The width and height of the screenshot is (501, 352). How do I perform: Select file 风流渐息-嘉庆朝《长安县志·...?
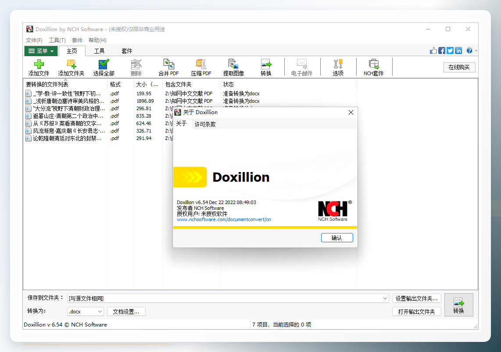point(69,131)
